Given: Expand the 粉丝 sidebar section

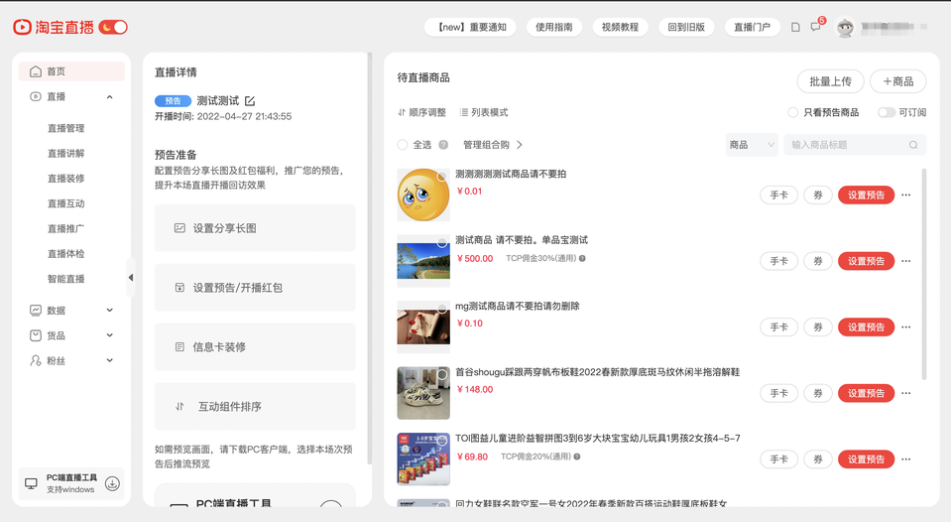Looking at the screenshot, I should 109,360.
